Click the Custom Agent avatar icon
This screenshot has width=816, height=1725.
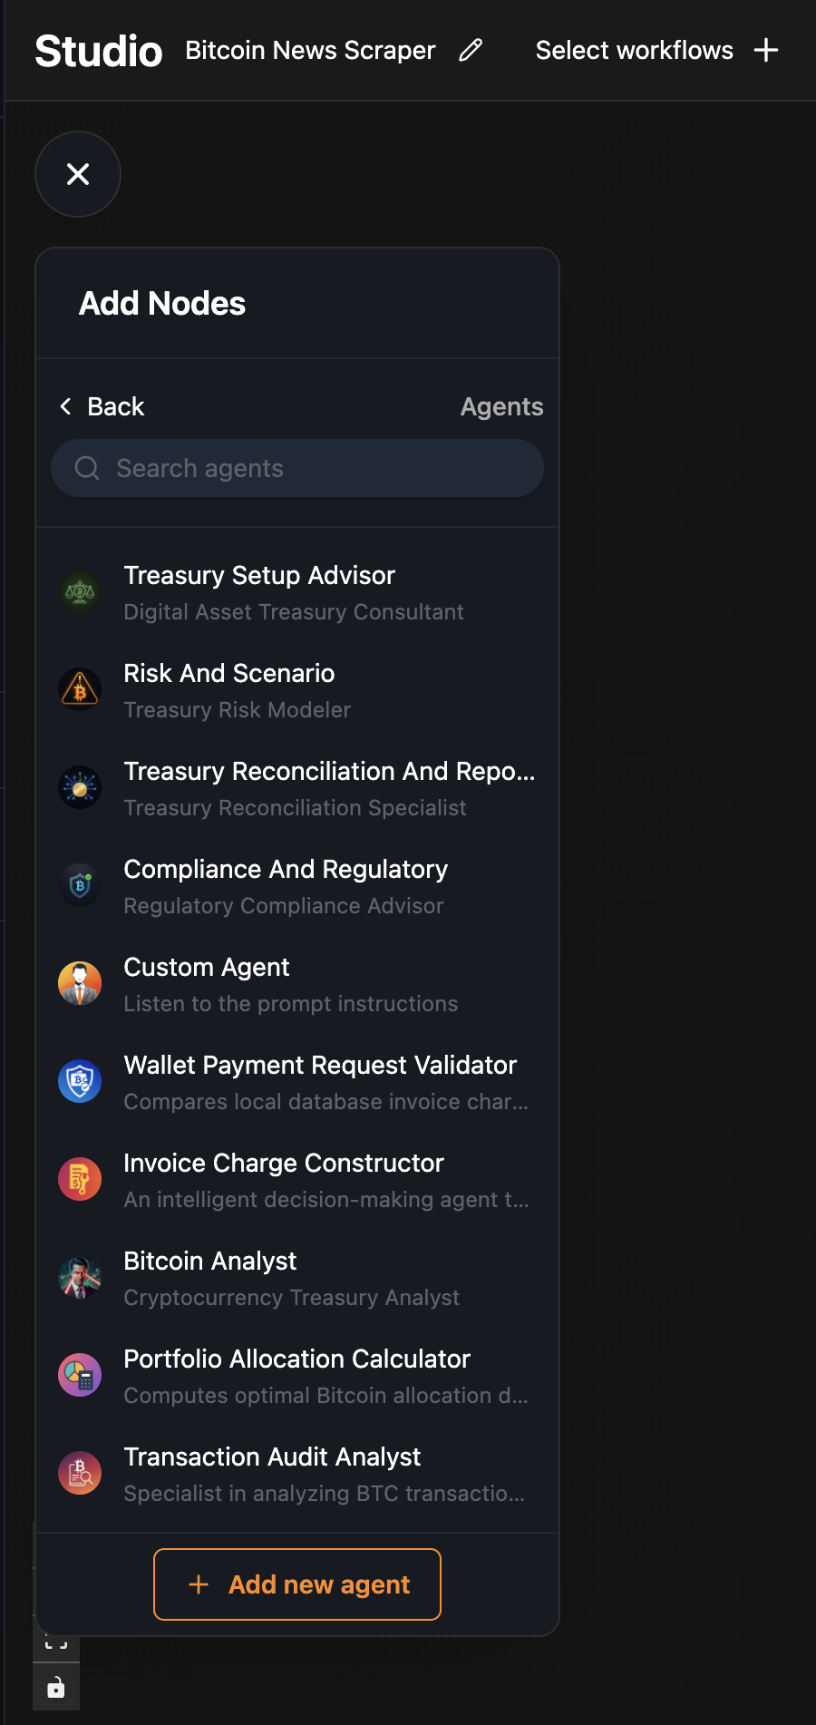pos(80,984)
